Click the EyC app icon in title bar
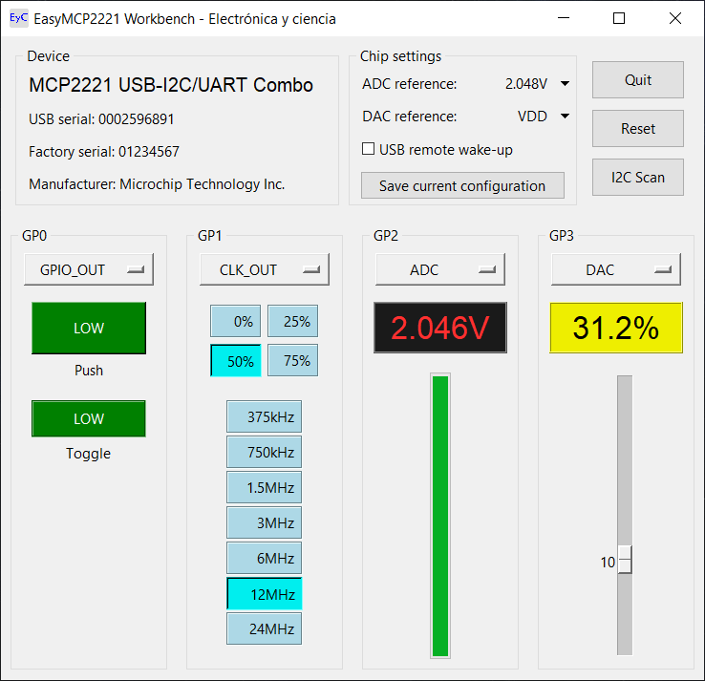This screenshot has height=681, width=705. (19, 18)
